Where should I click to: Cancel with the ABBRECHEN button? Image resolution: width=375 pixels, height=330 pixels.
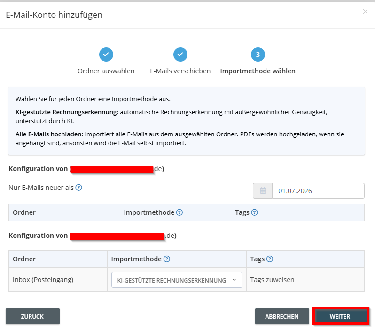pos(282,316)
